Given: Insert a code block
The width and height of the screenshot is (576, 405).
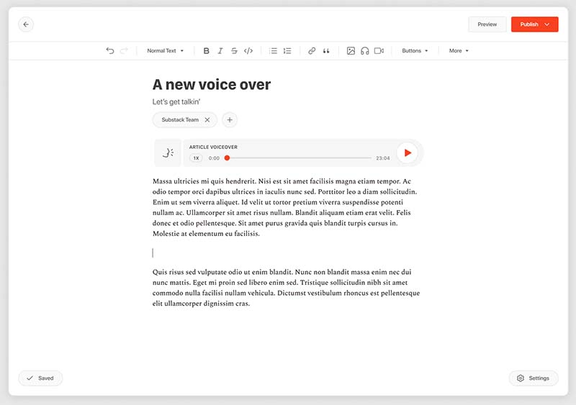Looking at the screenshot, I should pyautogui.click(x=248, y=51).
